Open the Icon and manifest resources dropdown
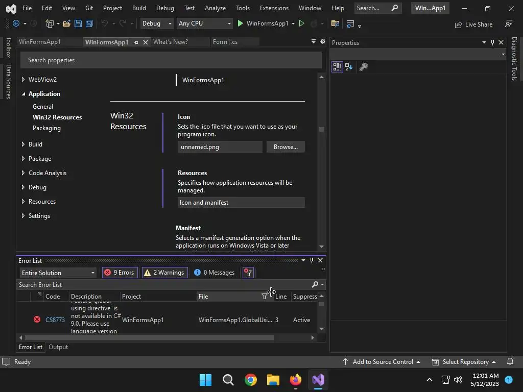Image resolution: width=523 pixels, height=392 pixels. pyautogui.click(x=241, y=202)
